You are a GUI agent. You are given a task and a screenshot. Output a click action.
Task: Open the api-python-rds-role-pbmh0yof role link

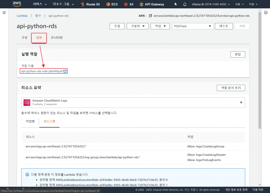(42, 71)
